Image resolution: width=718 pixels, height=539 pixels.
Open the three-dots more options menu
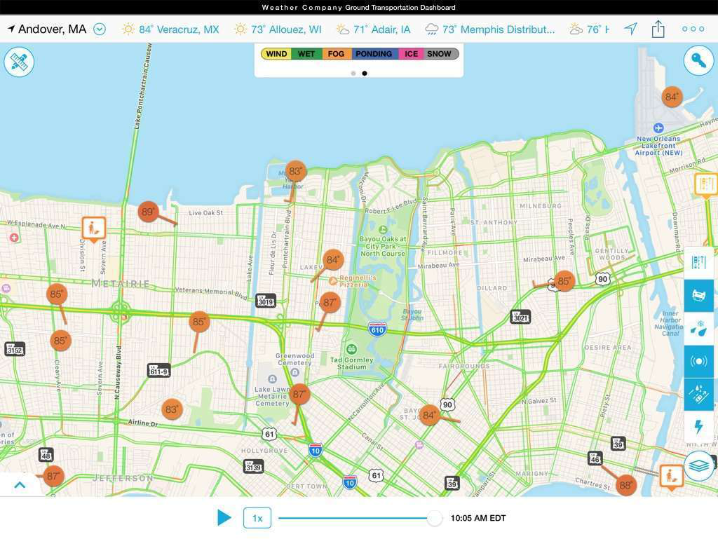(693, 29)
